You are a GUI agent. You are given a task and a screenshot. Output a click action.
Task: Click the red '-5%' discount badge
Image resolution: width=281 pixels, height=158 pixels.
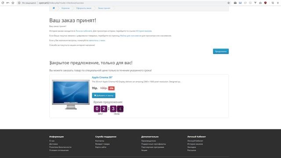click(x=111, y=88)
